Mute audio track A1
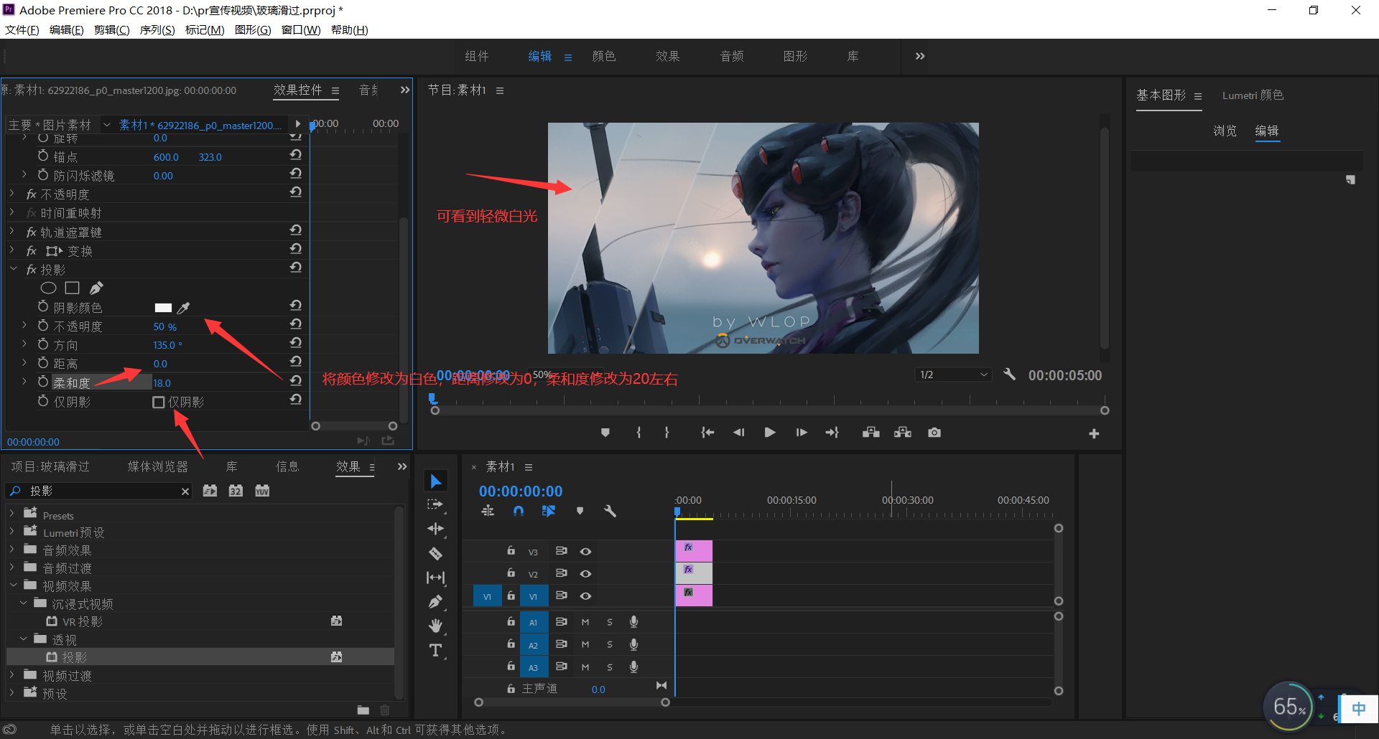 (585, 622)
